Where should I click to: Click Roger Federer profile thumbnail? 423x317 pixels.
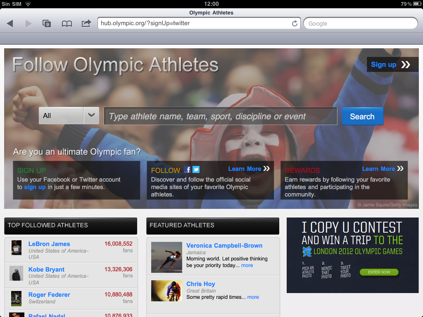click(16, 298)
